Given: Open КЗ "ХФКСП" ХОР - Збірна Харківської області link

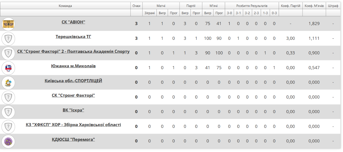Looking at the screenshot, I should pos(73,125).
